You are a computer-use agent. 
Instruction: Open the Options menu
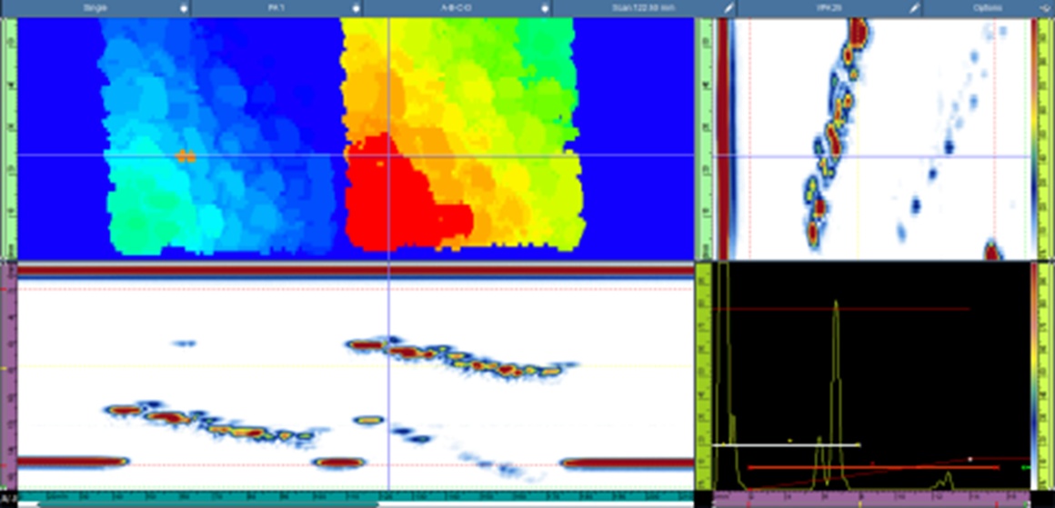[987, 7]
